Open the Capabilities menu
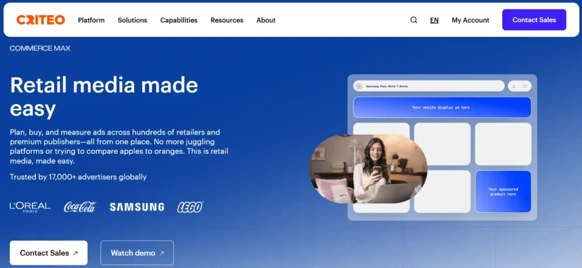Image resolution: width=582 pixels, height=268 pixels. coord(179,20)
